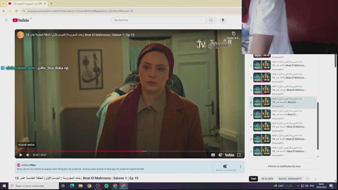This screenshot has height=190, width=338.
Task: Click Afficher la rediffusion du chat
Action: click(x=284, y=167)
